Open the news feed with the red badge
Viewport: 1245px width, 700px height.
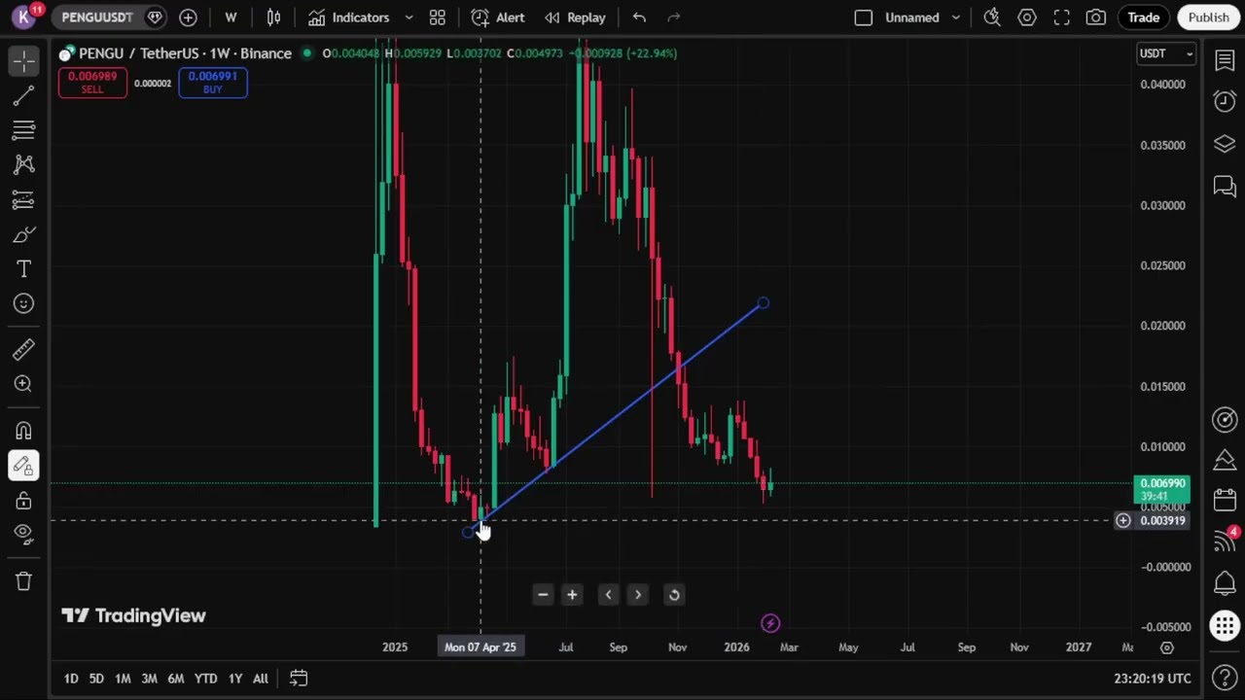(1225, 541)
